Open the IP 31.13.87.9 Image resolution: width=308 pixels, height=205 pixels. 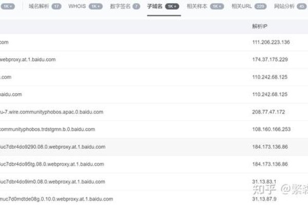(x=265, y=199)
